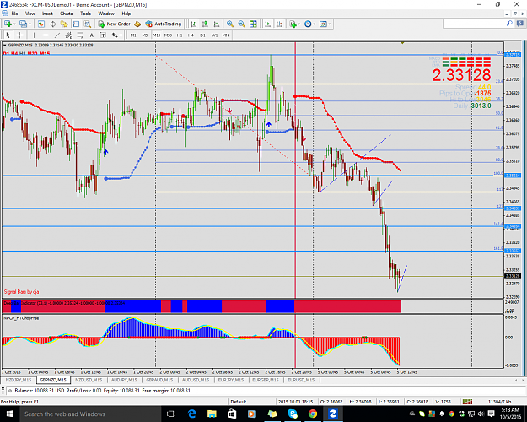Toggle the AutoTrading button
This screenshot has height=422, width=527.
coord(164,24)
